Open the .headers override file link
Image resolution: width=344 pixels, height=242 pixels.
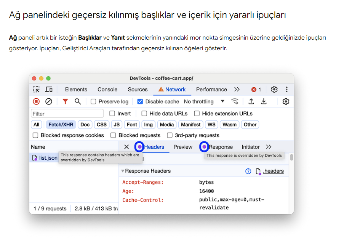(x=273, y=171)
